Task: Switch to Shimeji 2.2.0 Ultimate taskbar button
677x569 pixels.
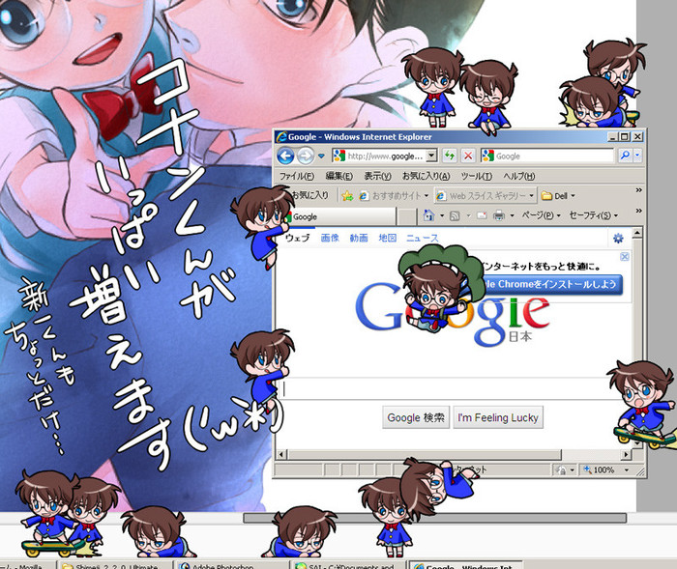Action: 114,565
